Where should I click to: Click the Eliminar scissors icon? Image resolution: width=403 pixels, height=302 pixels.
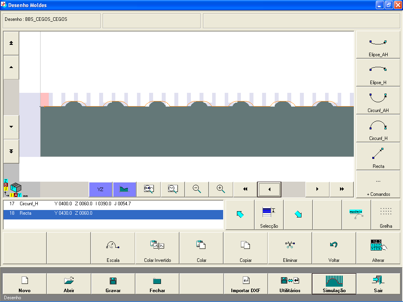(x=290, y=248)
